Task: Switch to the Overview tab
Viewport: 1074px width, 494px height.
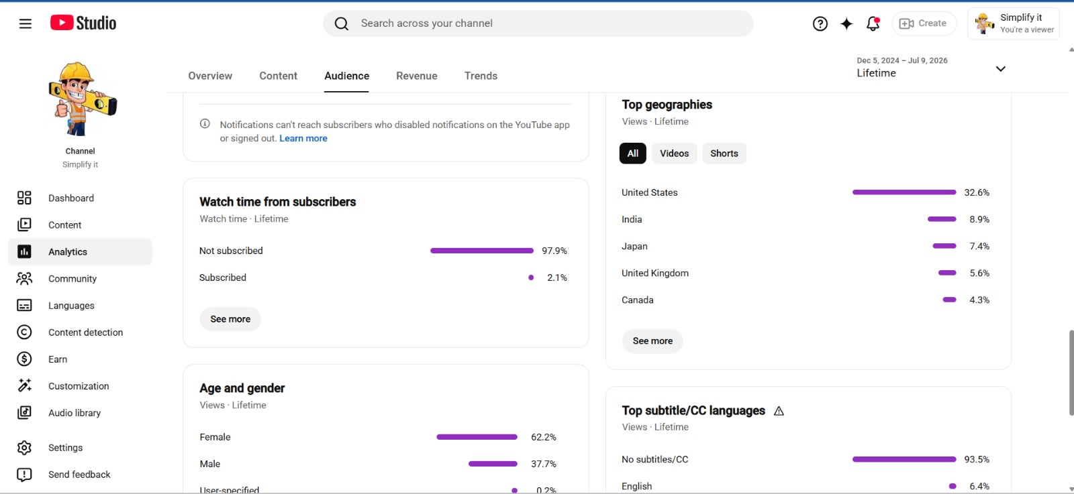Action: [x=210, y=76]
